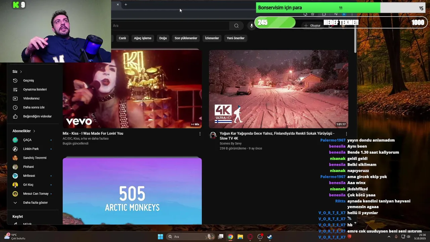Open Opera browser from taskbar
This screenshot has width=430, height=242.
[250, 237]
